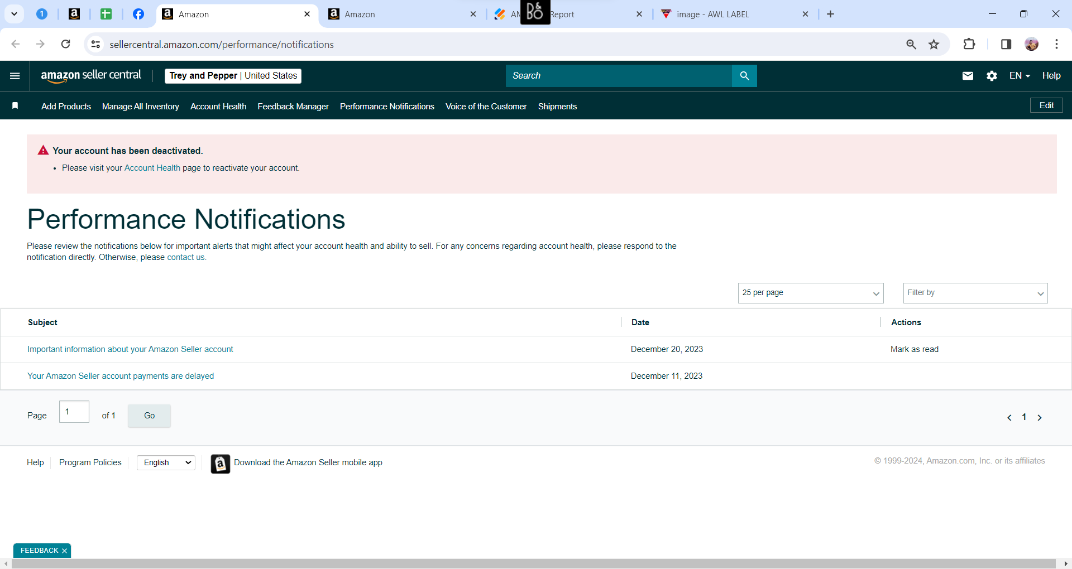Image resolution: width=1072 pixels, height=569 pixels.
Task: Go to Account Health in navigation
Action: coord(218,107)
